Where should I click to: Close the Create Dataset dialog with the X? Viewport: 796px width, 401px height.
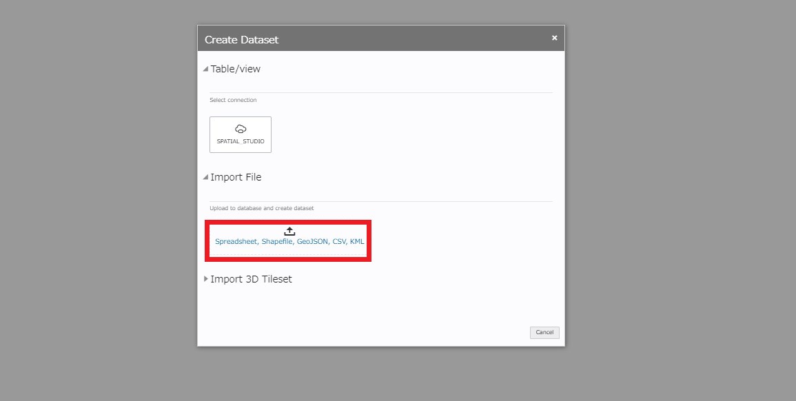tap(554, 38)
